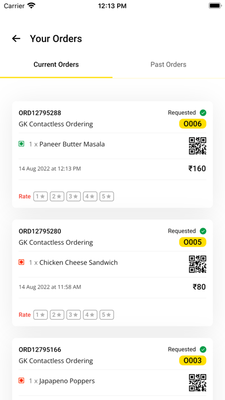The height and width of the screenshot is (400, 225).
Task: Tap the yellow O006 token badge
Action: click(x=193, y=124)
